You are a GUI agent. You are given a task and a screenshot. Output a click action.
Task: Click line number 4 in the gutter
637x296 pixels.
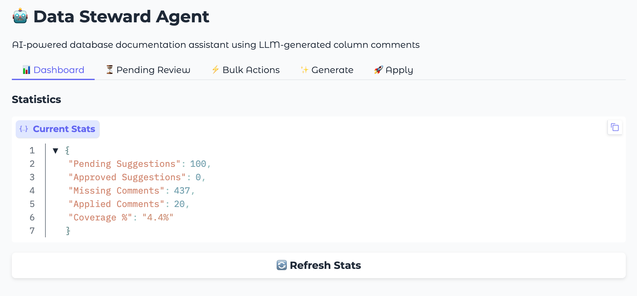(32, 191)
